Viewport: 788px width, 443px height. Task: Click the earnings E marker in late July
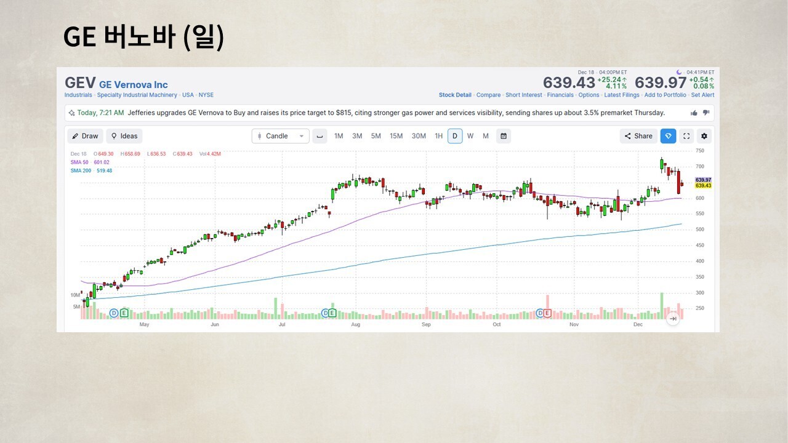(332, 313)
